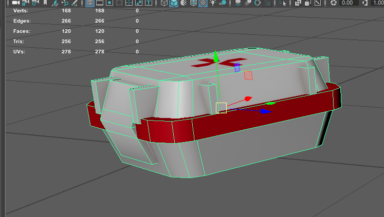Click first 168 value in Verts row
This screenshot has width=384, height=217.
point(66,11)
